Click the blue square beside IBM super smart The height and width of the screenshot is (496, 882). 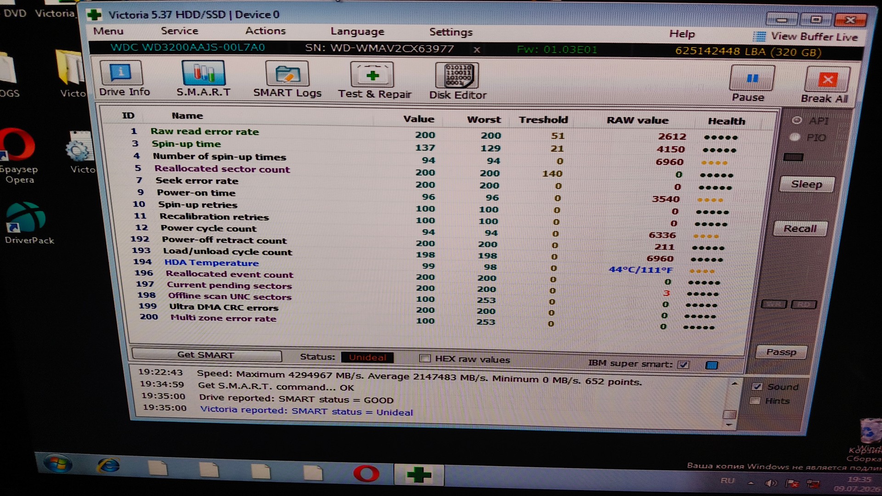(x=712, y=366)
